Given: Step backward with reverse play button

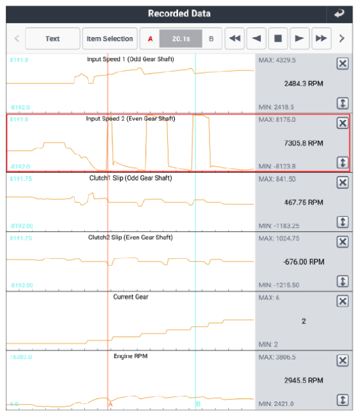Looking at the screenshot, I should pos(257,39).
